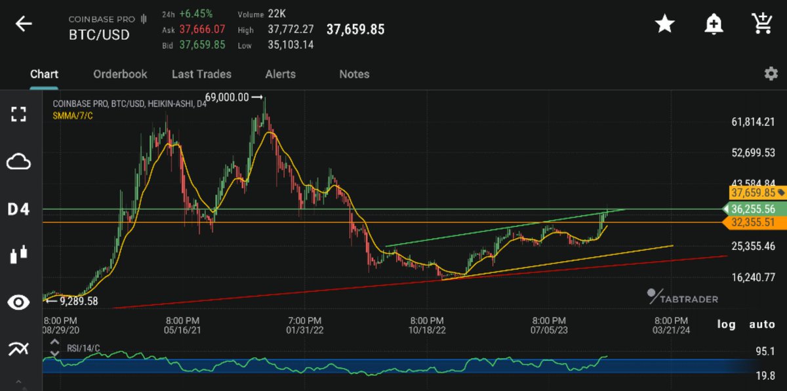Open the add-order cart icon
Screen dimensions: 787x391
point(762,24)
